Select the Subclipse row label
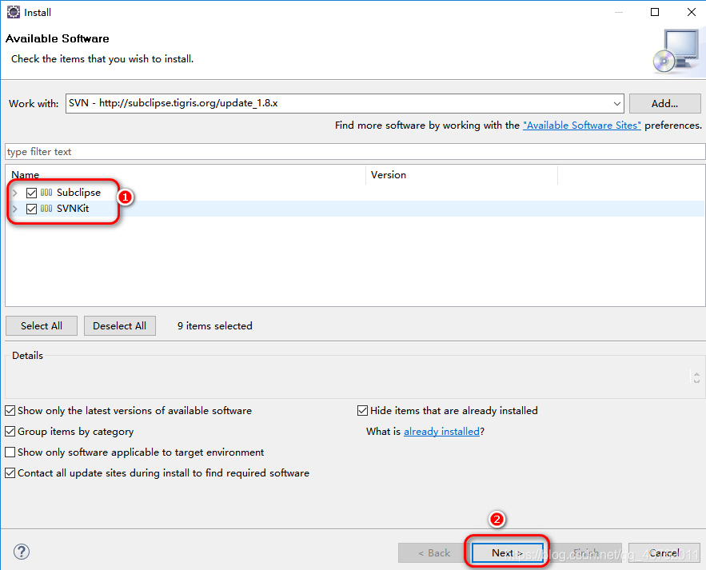This screenshot has height=570, width=706. (79, 193)
